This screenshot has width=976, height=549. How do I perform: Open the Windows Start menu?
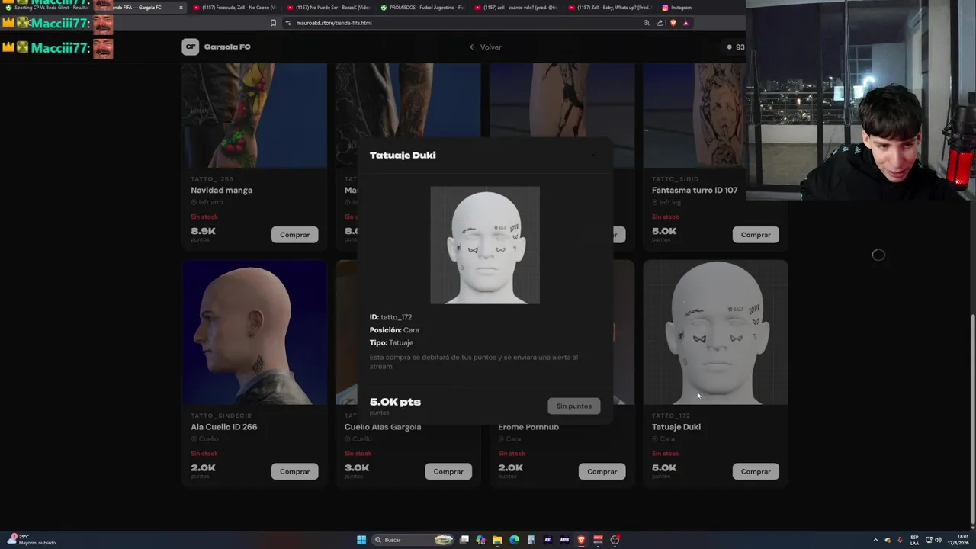(x=361, y=540)
